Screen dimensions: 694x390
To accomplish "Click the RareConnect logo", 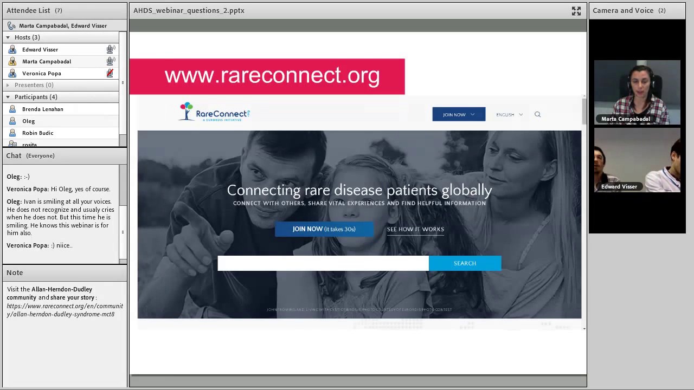I will click(215, 112).
